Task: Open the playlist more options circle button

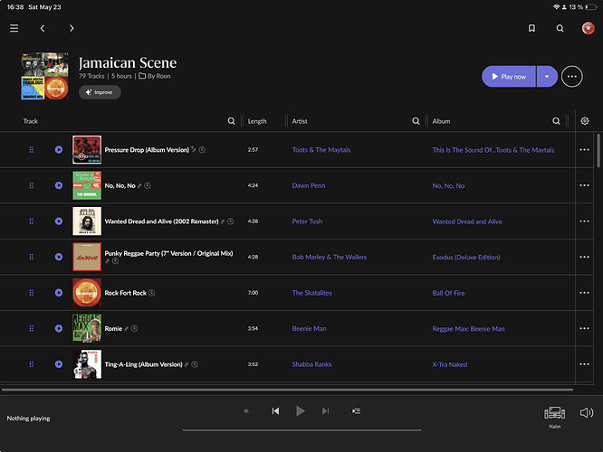Action: (572, 77)
